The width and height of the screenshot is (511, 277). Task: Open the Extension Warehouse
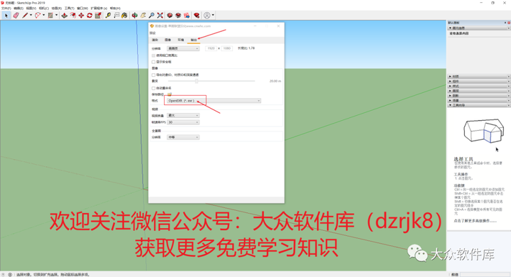click(x=178, y=16)
